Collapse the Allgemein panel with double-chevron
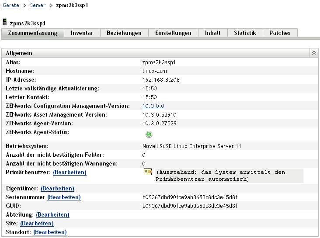 click(x=314, y=53)
